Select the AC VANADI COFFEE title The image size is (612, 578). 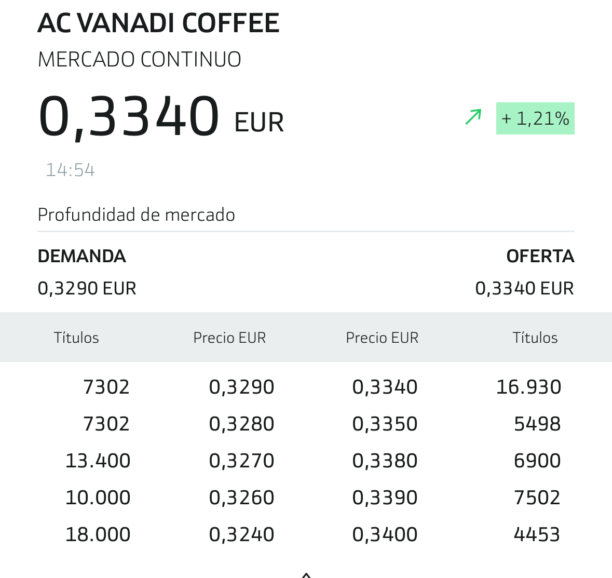pos(158,23)
